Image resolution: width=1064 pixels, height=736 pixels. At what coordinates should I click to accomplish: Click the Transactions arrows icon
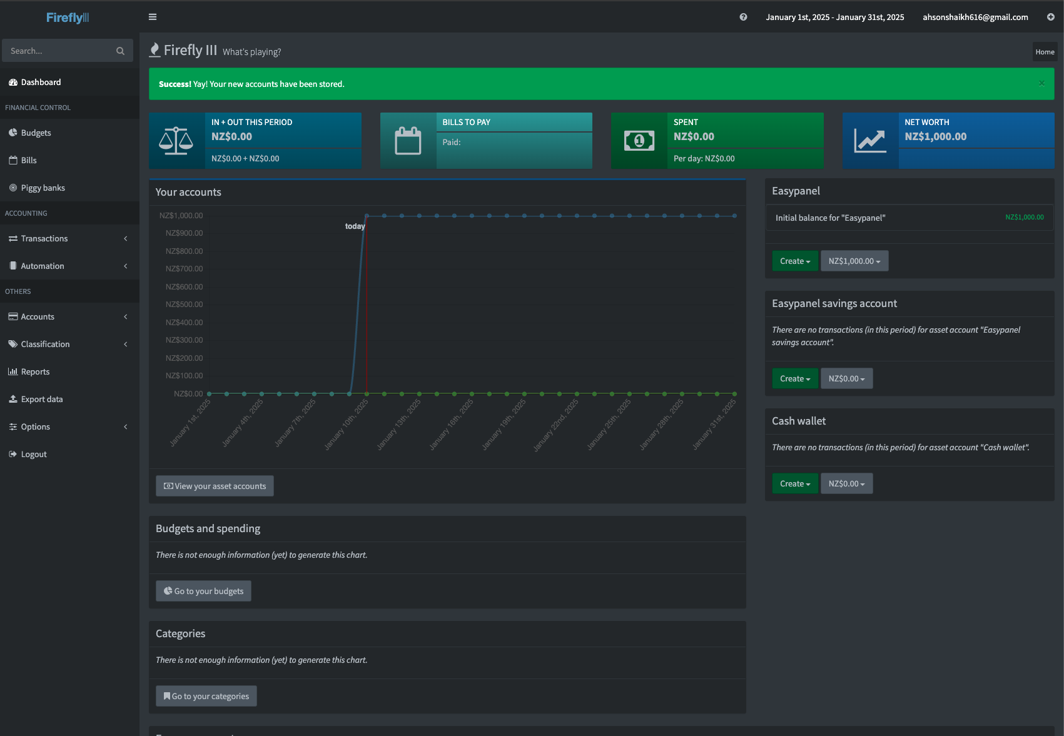(x=13, y=238)
